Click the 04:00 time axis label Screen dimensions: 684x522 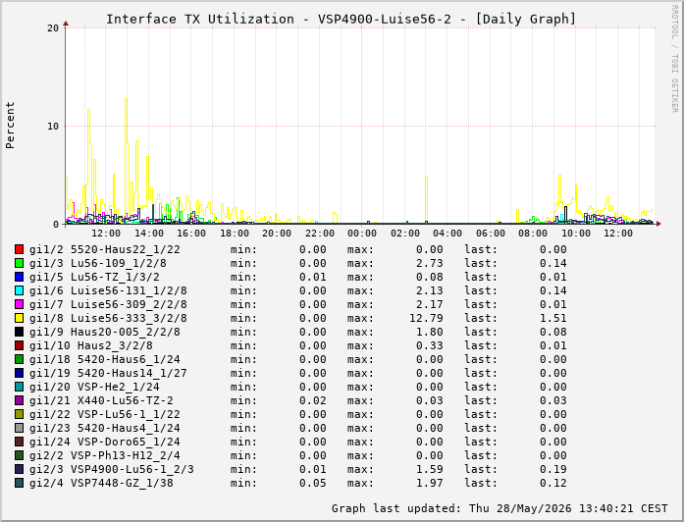447,234
